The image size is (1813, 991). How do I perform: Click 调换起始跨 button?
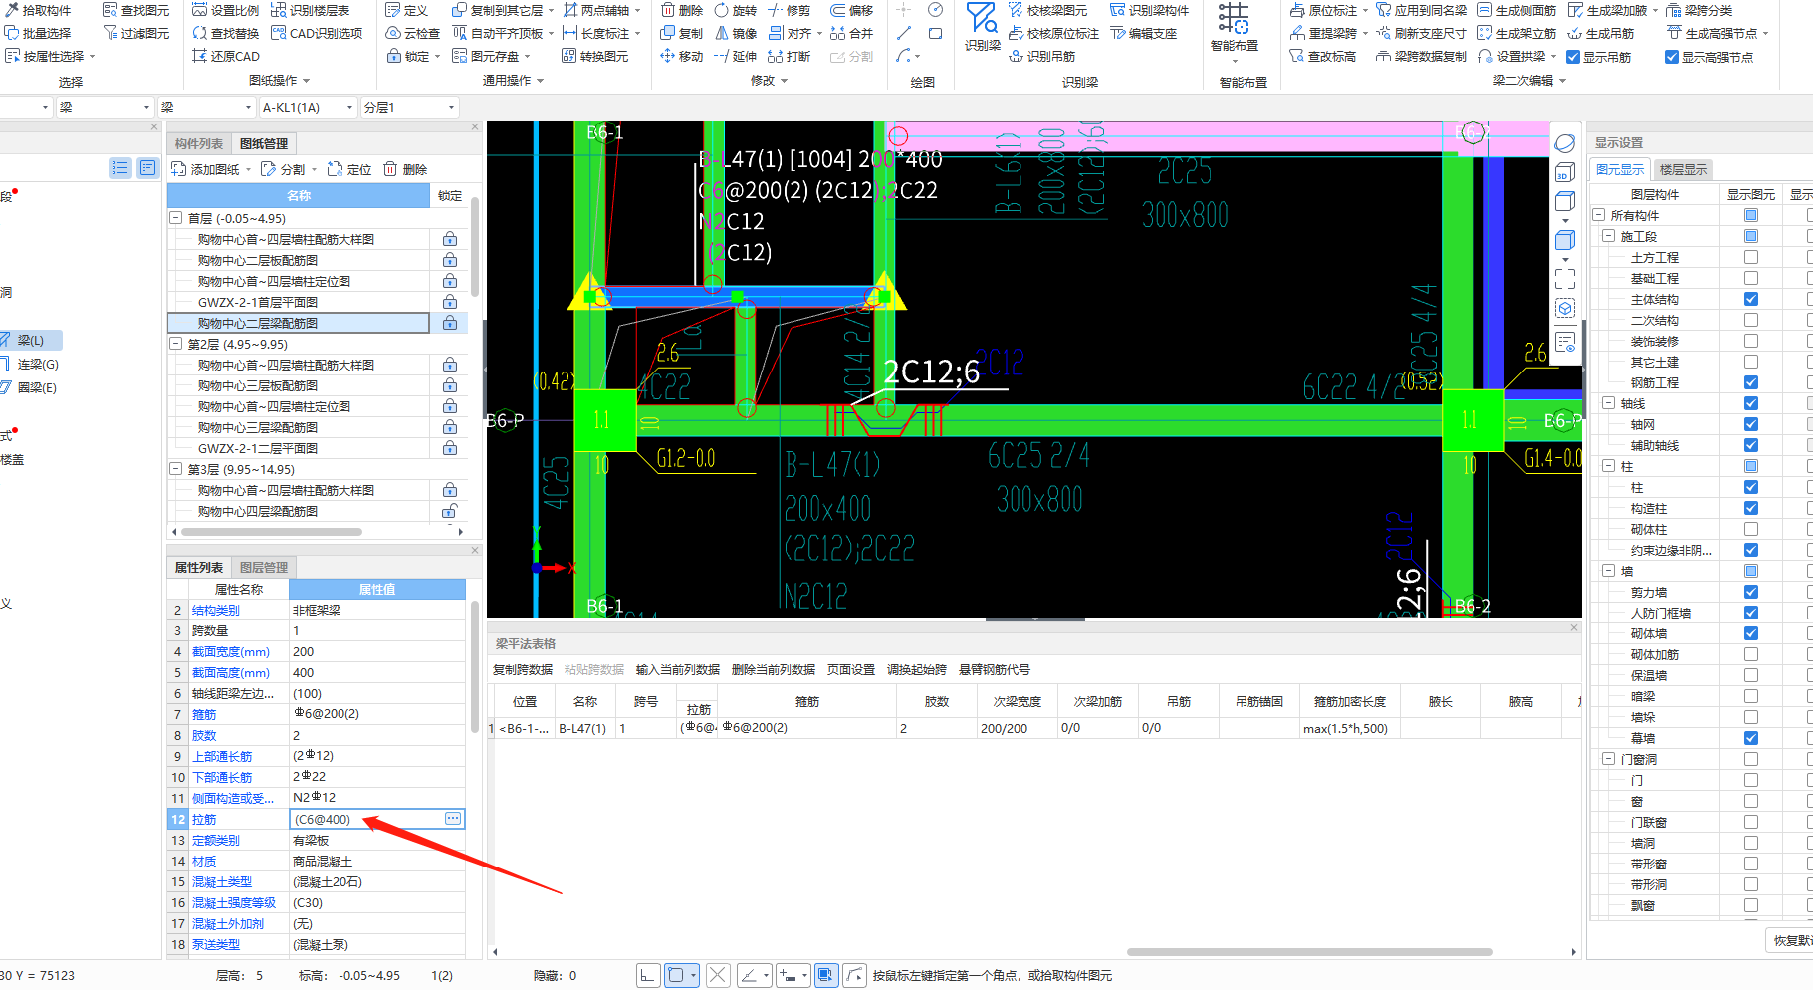click(917, 670)
